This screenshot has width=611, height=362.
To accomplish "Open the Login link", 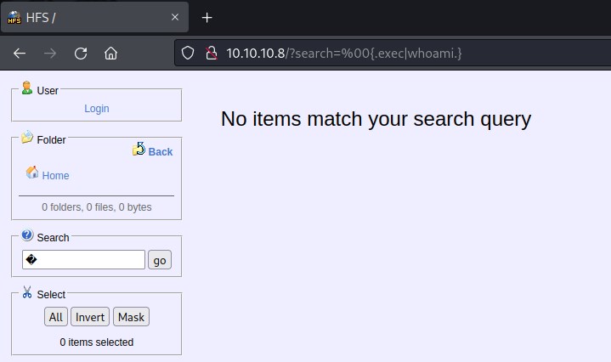I will pos(97,109).
